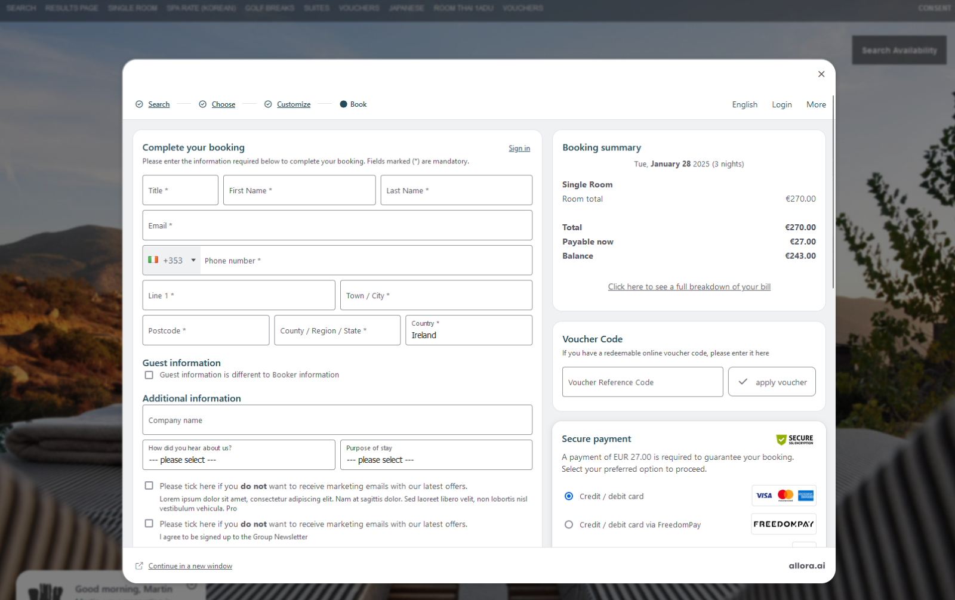The height and width of the screenshot is (600, 955).
Task: Focus the Email input field
Action: click(x=337, y=225)
